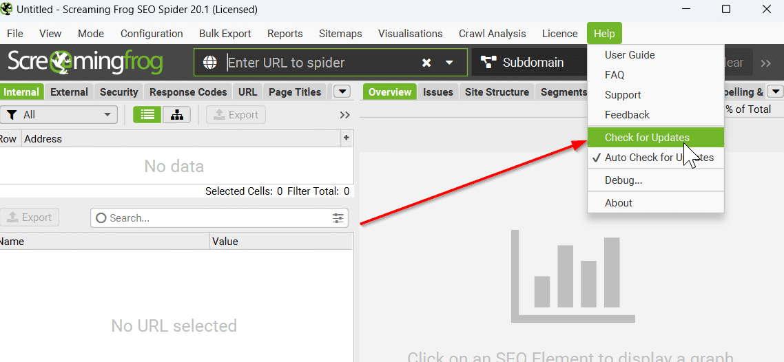The width and height of the screenshot is (784, 362).
Task: Add a column with plus icon
Action: pos(346,138)
